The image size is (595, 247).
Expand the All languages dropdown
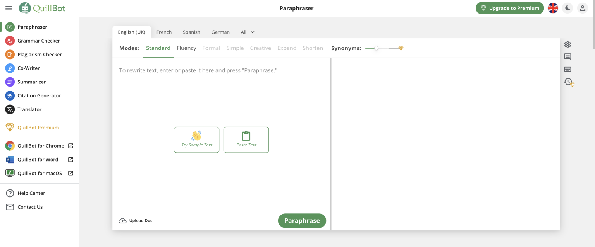pyautogui.click(x=248, y=32)
